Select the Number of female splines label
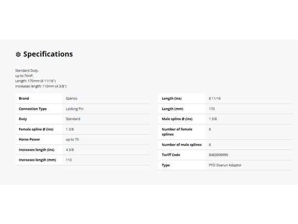Viewport: 298px width, 224px height. pyautogui.click(x=177, y=132)
